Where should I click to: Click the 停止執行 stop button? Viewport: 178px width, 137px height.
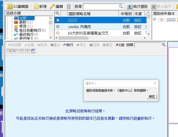pos(161,6)
